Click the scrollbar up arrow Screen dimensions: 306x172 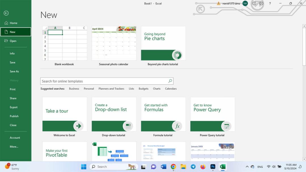(304, 26)
